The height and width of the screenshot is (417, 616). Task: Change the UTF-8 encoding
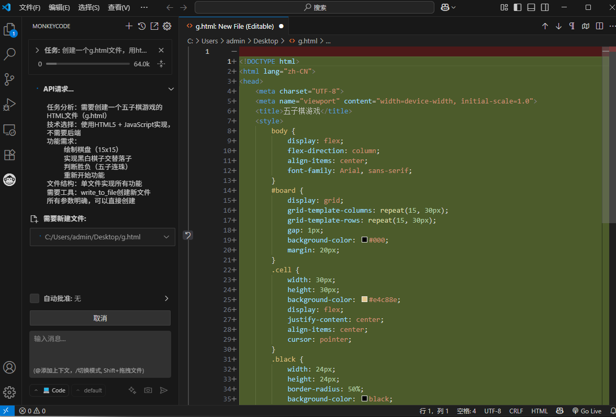(492, 411)
